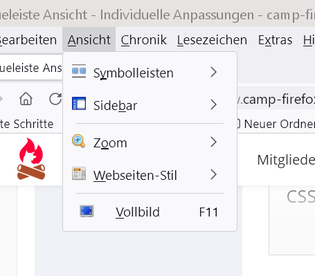Click the Home button icon

pyautogui.click(x=26, y=99)
